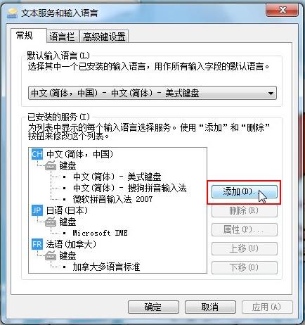Open the default input language dropdown

152,93
